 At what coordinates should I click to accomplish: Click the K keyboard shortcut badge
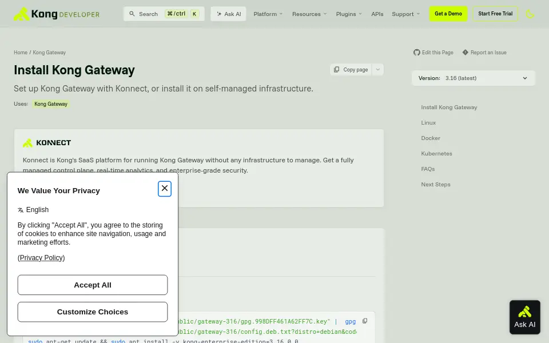tap(194, 14)
